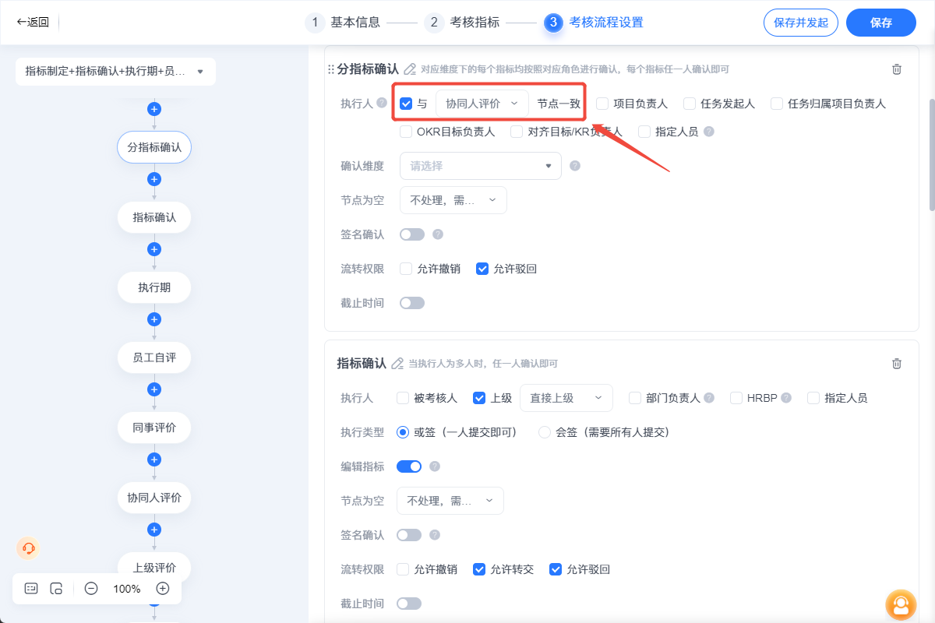Check the OKR目标负责人 checkbox
This screenshot has width=935, height=623.
pos(406,132)
